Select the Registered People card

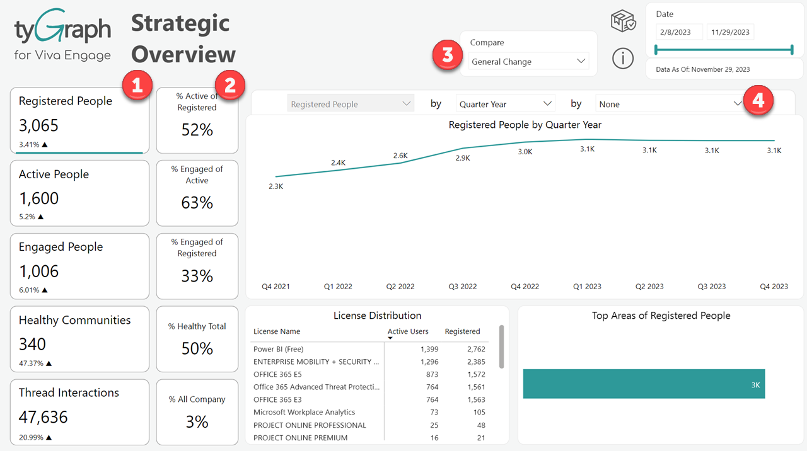coord(79,121)
